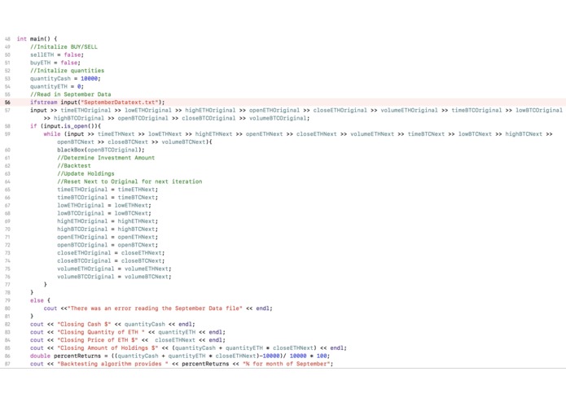
Task: Click the 'while' keyword on line 59
Action: pos(52,134)
